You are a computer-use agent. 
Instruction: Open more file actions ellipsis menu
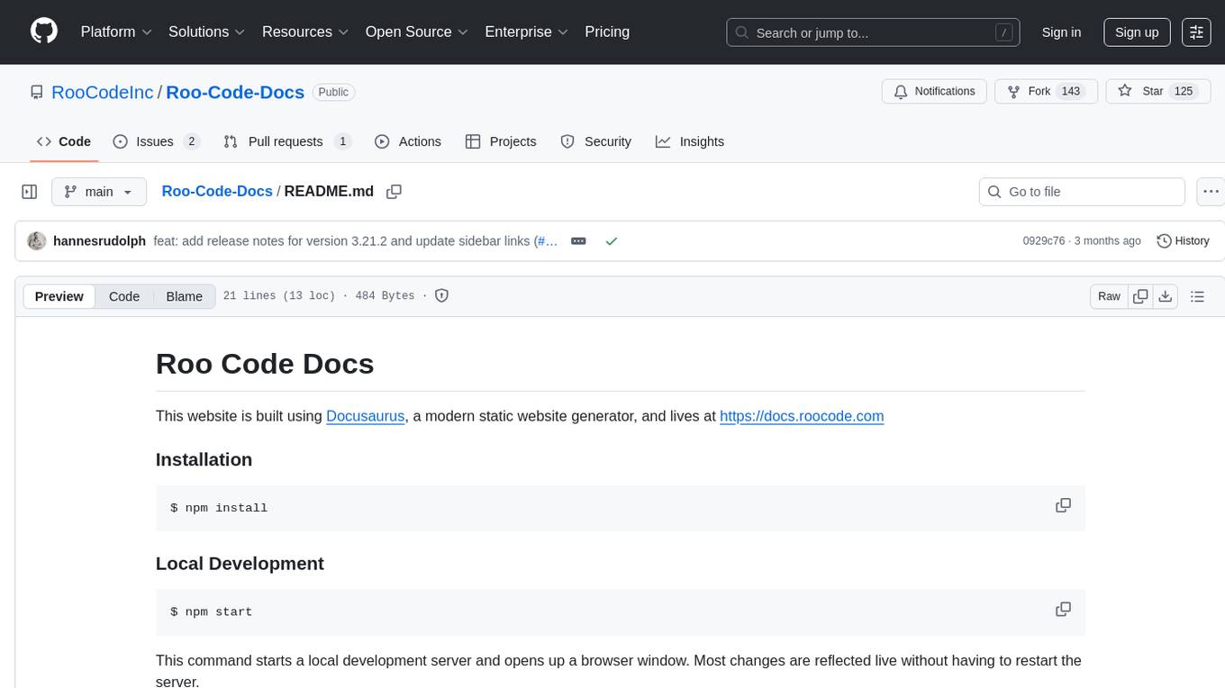pos(1211,192)
